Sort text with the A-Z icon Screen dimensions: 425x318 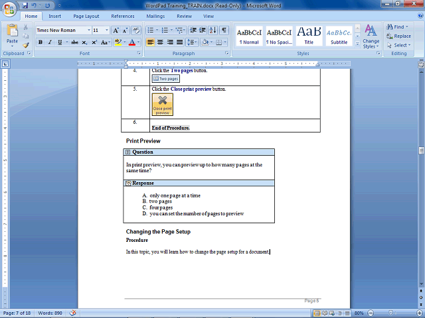pyautogui.click(x=212, y=30)
